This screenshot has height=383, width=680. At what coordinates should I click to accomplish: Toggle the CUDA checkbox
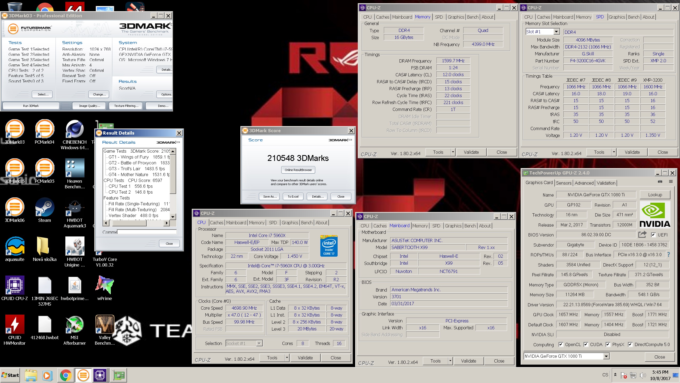click(x=586, y=344)
